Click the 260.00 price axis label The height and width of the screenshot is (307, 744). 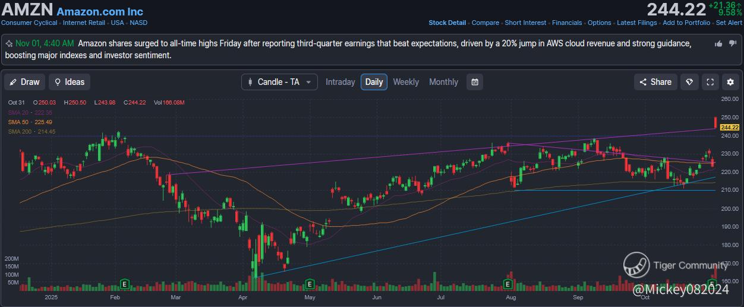[x=730, y=99]
